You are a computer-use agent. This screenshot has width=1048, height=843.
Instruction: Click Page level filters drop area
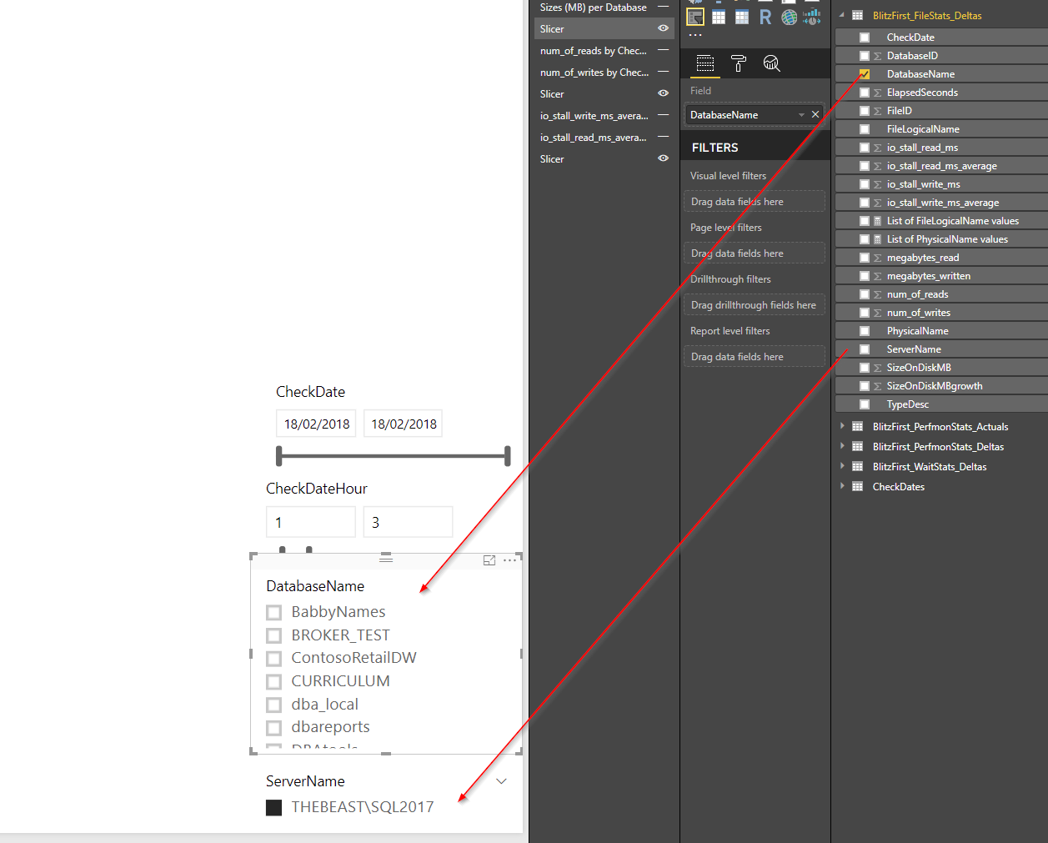pos(755,253)
